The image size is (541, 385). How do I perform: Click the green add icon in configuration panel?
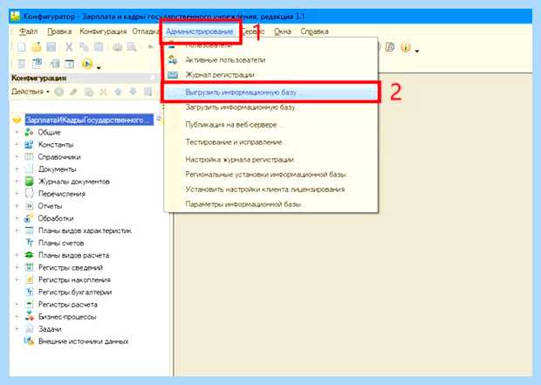[59, 92]
